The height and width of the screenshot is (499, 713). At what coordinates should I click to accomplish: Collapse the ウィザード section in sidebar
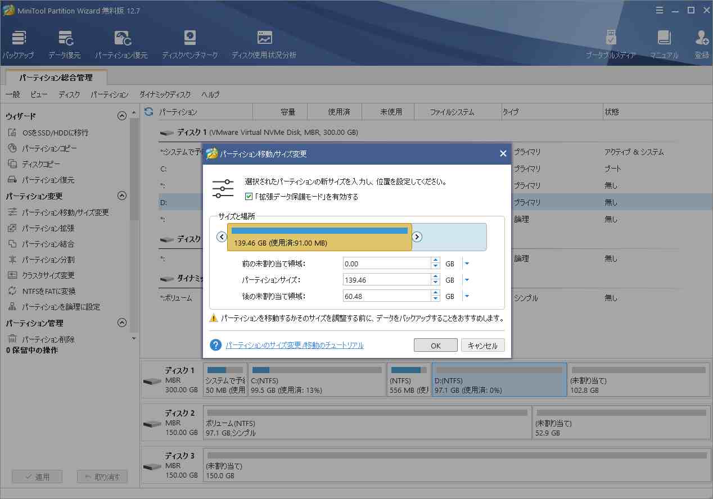point(121,116)
